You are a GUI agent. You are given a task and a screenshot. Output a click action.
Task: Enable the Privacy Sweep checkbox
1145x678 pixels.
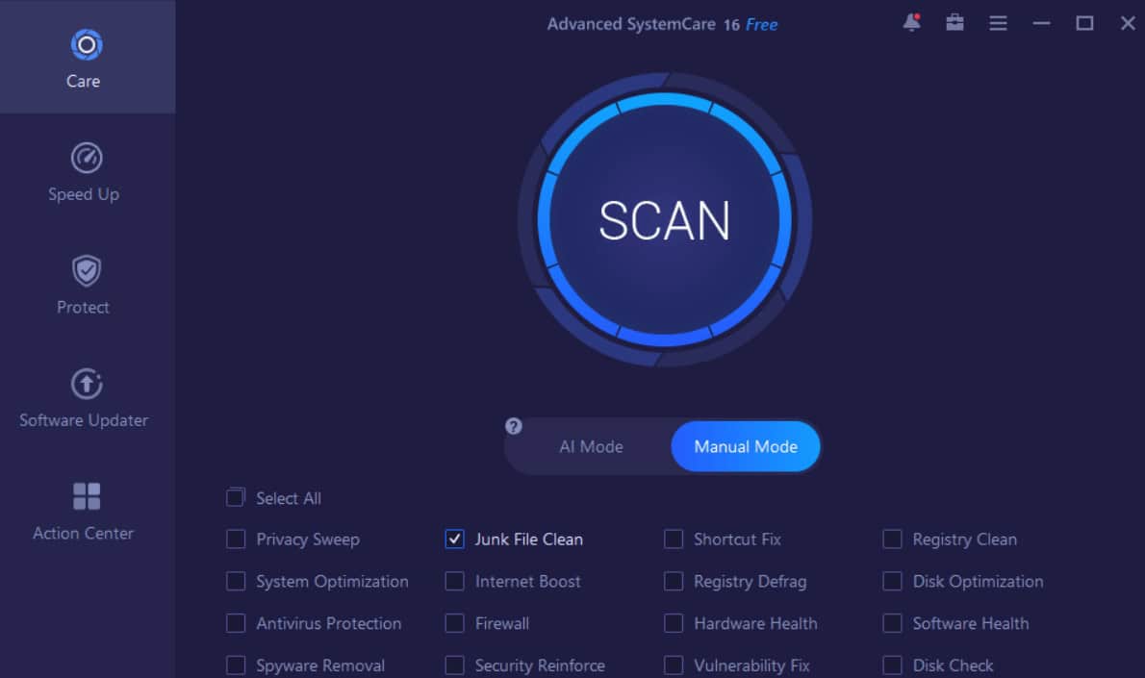pyautogui.click(x=235, y=540)
